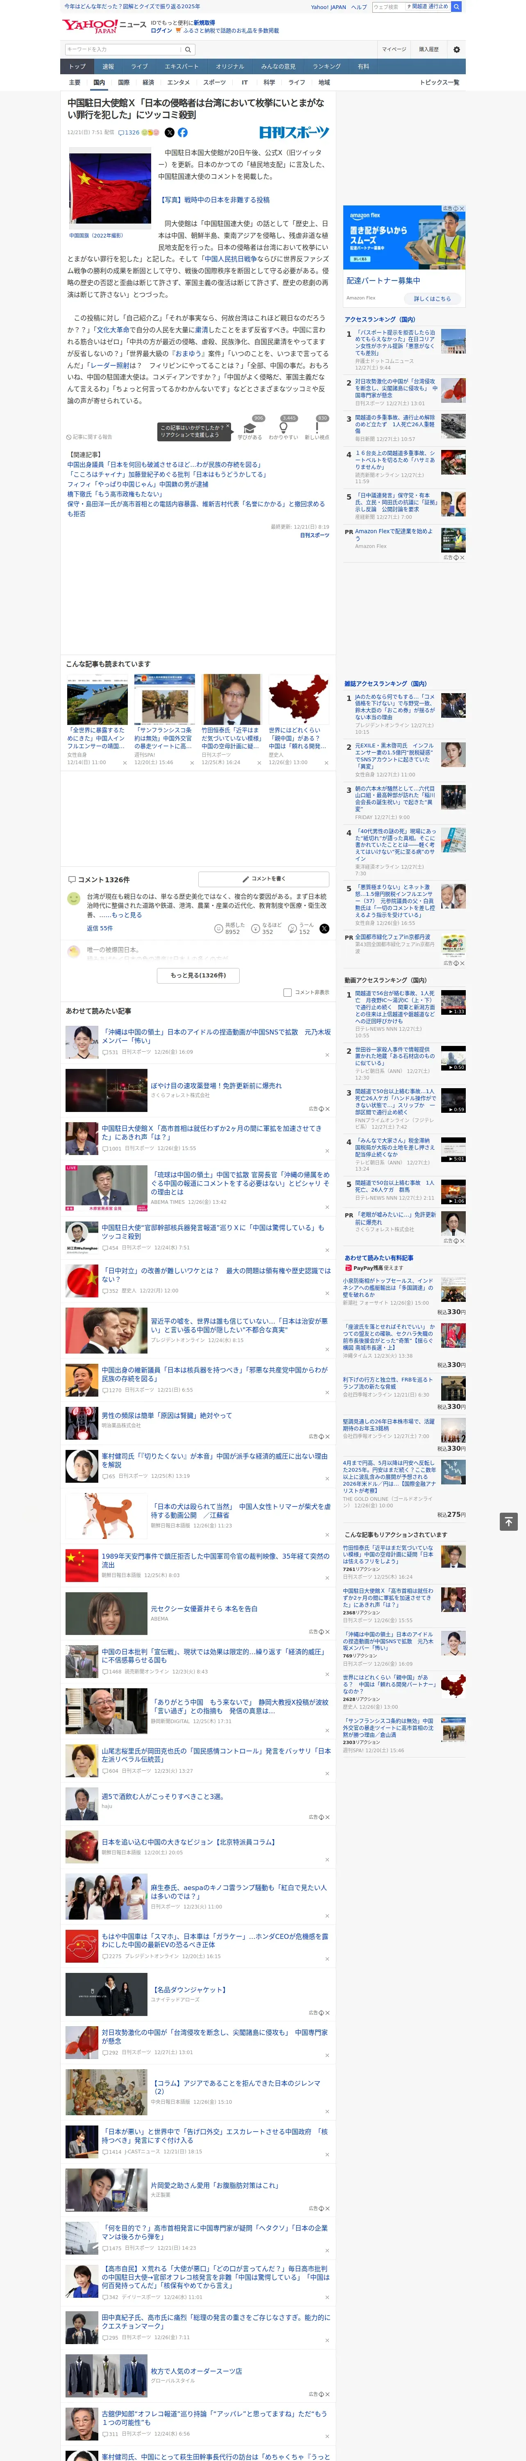Click the うーん reaction icon
526x2461 pixels.
coord(292,928)
